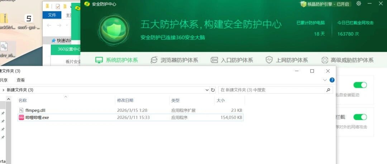Click the 154,050 KB size cell
Image resolution: width=387 pixels, height=164 pixels.
(231, 118)
